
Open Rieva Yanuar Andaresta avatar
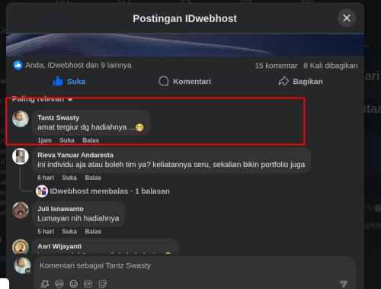pos(21,156)
